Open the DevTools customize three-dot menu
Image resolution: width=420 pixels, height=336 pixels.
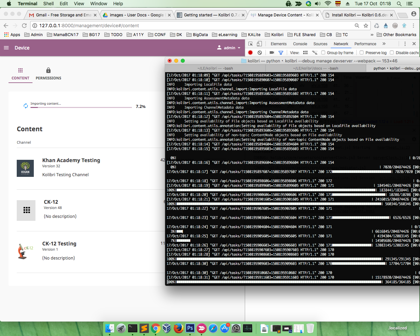pyautogui.click(x=405, y=44)
